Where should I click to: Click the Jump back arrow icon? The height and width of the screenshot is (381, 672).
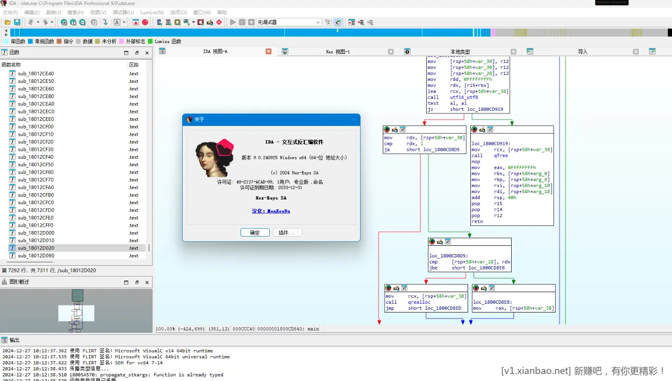[x=31, y=22]
